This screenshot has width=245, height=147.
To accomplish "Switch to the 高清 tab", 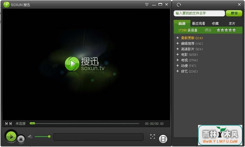I will (x=182, y=23).
